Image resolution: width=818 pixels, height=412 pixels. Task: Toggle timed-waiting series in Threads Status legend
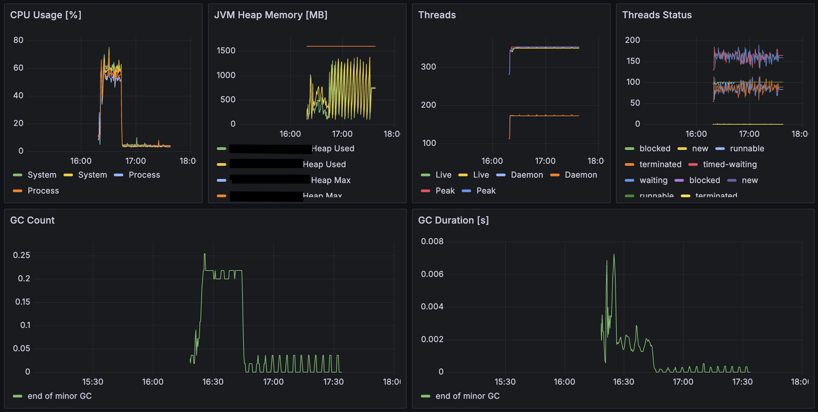click(730, 164)
